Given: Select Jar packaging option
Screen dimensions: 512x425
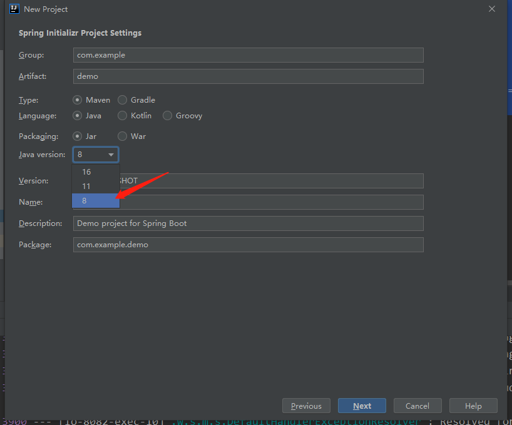Looking at the screenshot, I should [x=77, y=136].
